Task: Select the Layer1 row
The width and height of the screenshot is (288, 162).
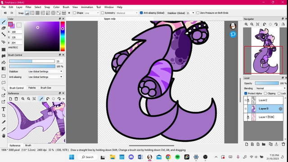Action: tap(263, 117)
